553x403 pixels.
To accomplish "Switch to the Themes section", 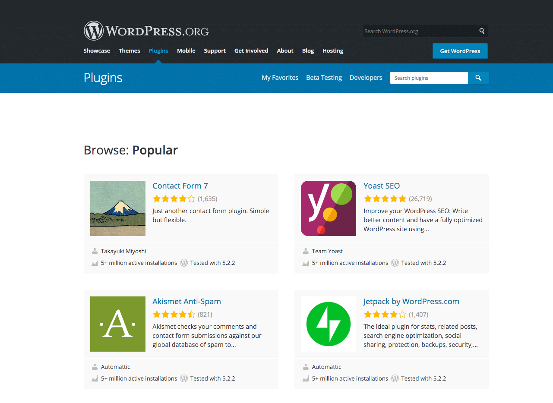I will click(129, 50).
